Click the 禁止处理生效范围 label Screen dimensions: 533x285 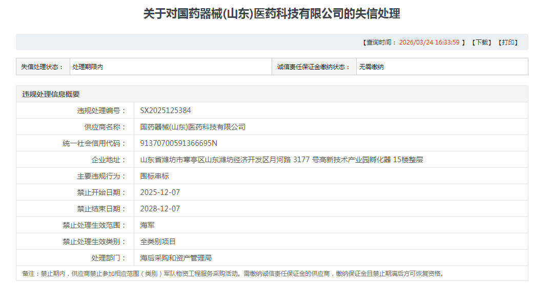(94, 225)
